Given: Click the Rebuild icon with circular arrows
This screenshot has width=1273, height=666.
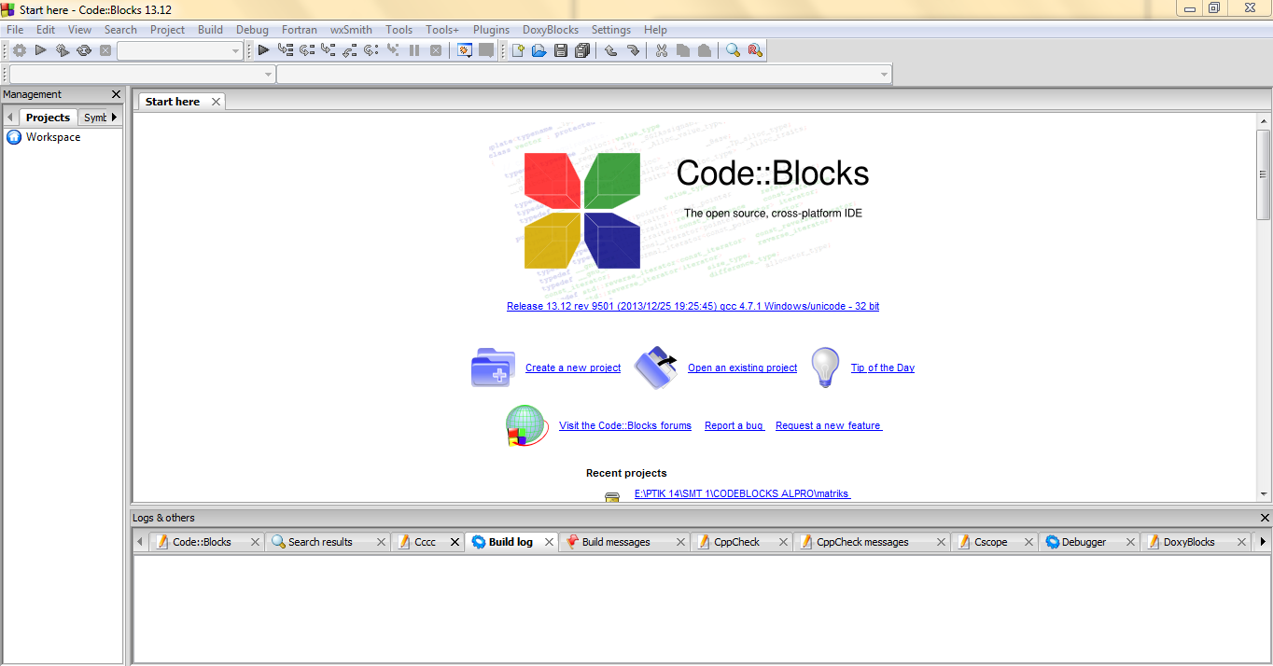Looking at the screenshot, I should (x=84, y=50).
